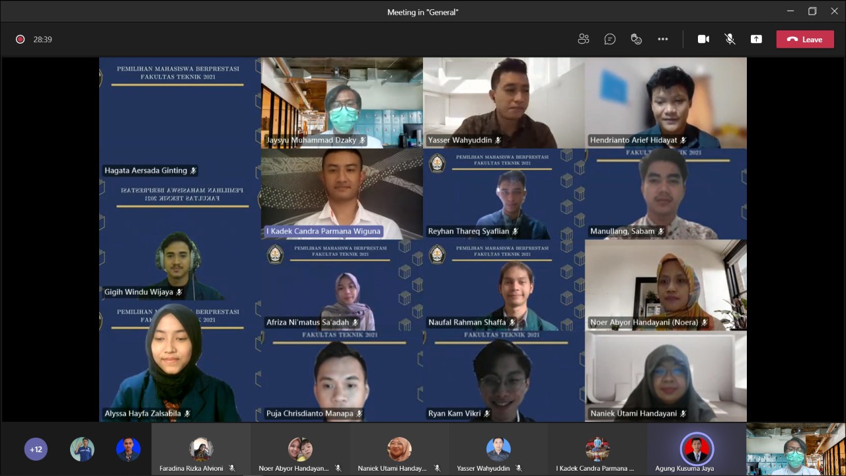Open the More actions ellipsis menu
Viewport: 846px width, 476px height.
click(x=663, y=39)
